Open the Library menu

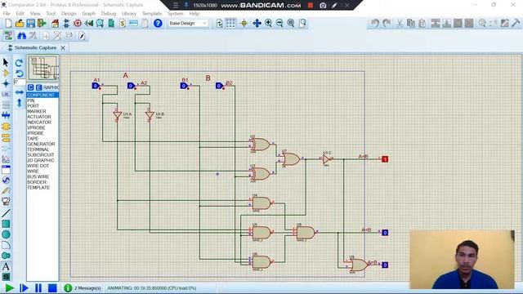pos(129,14)
